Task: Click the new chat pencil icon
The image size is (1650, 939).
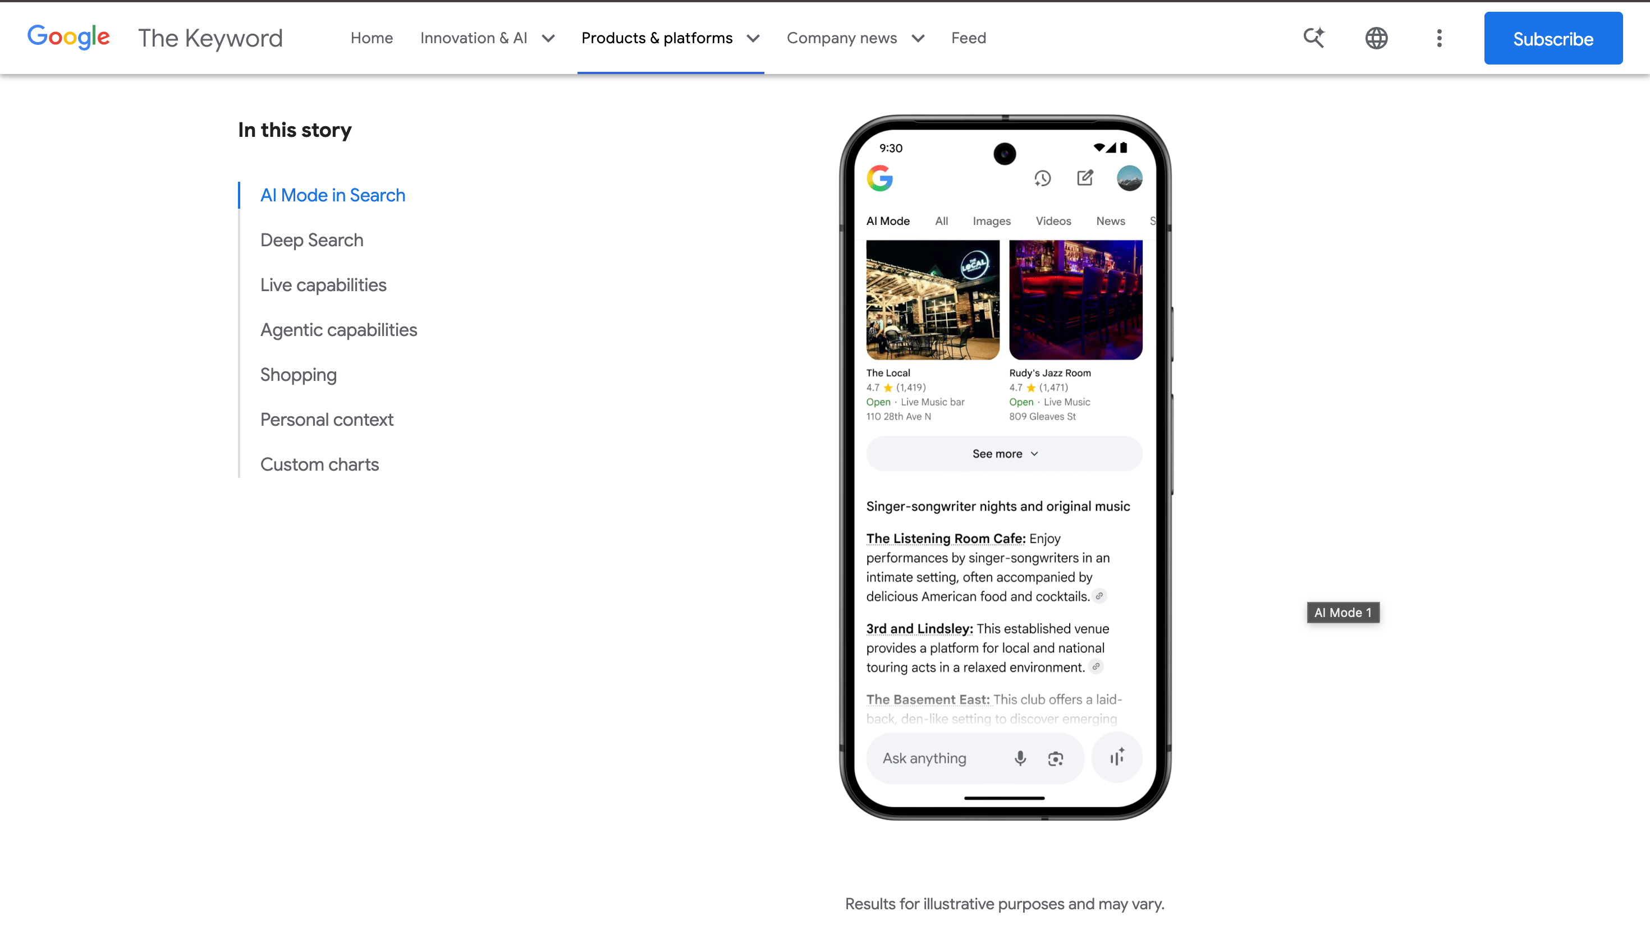Action: coord(1085,178)
